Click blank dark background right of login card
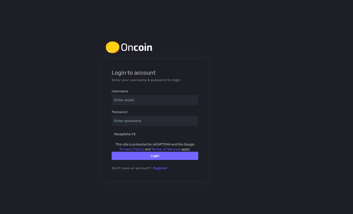353x214 pixels. 281,117
